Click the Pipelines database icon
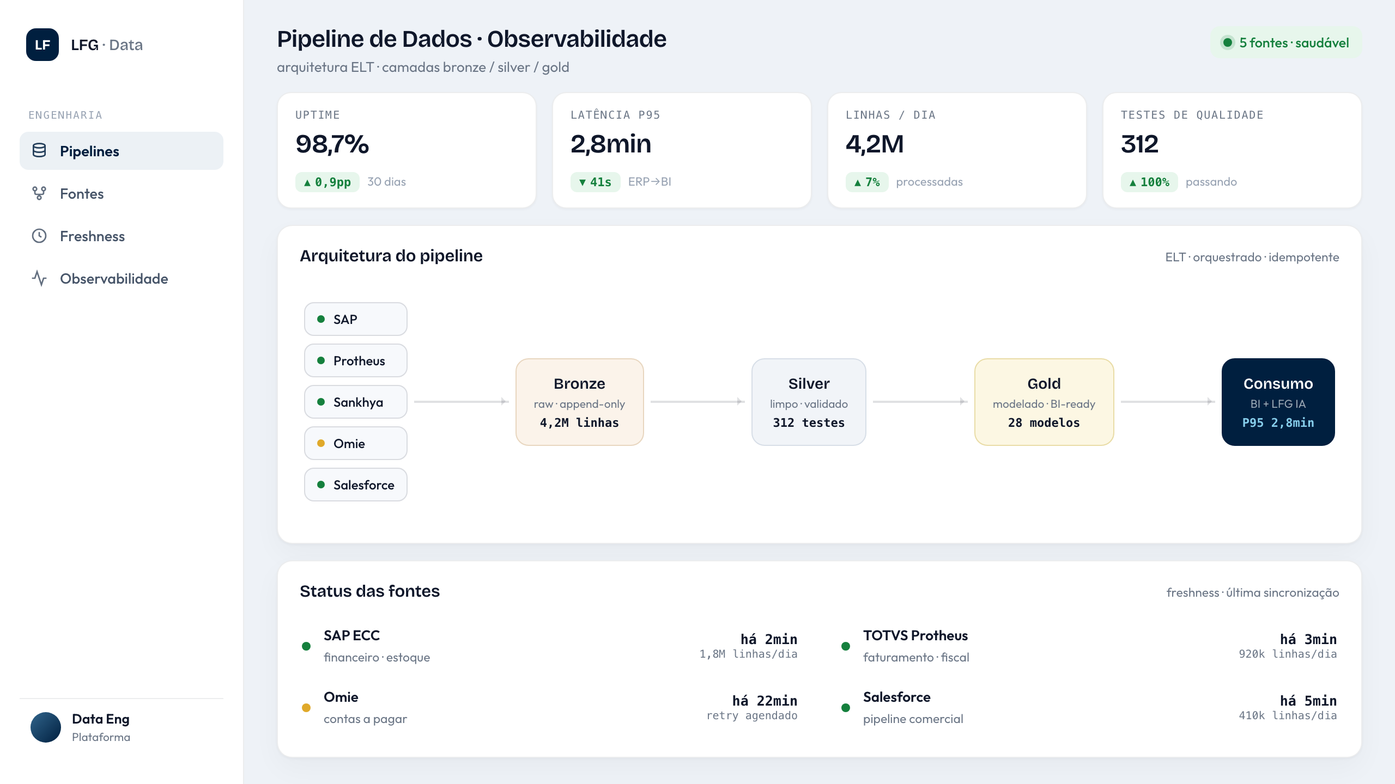Image resolution: width=1395 pixels, height=784 pixels. 39,151
